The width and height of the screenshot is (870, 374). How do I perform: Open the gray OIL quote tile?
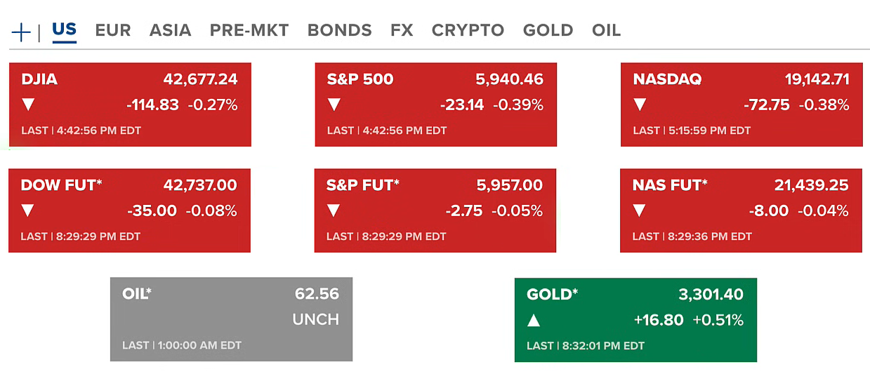231,319
